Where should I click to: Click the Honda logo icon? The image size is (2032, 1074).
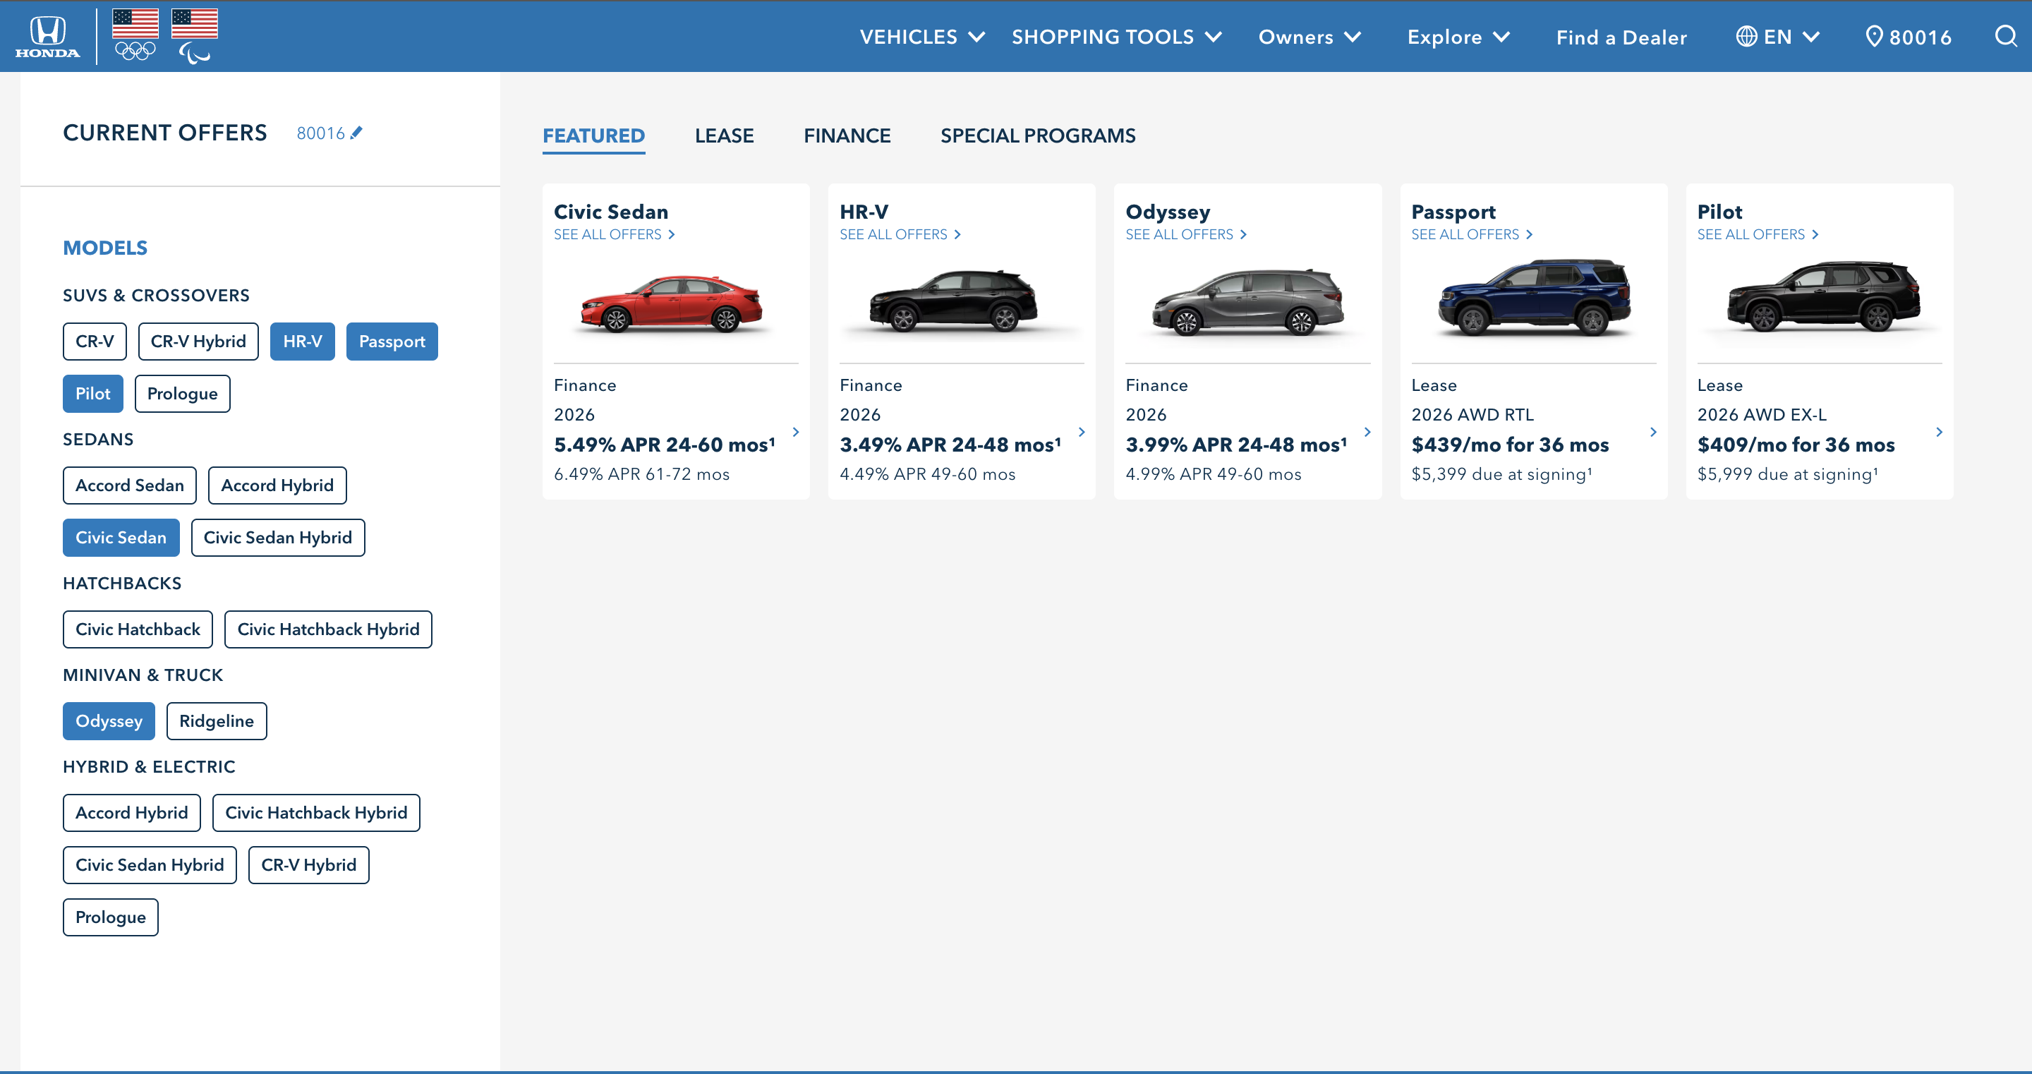[47, 36]
